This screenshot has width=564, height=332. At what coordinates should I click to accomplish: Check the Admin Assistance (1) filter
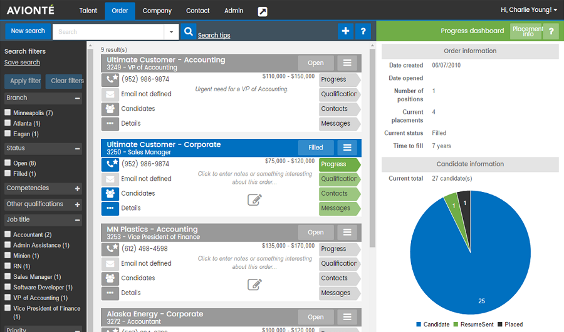tap(8, 245)
